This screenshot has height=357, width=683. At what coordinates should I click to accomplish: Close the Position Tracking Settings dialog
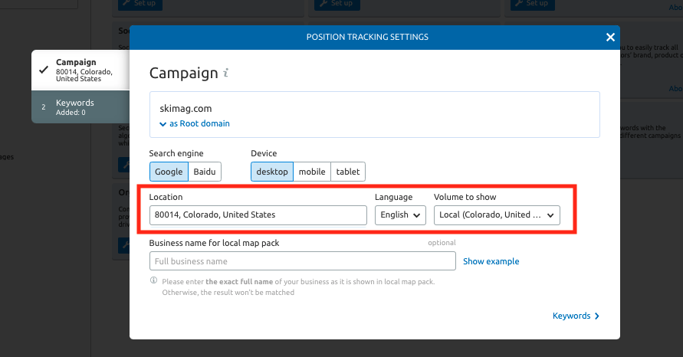click(x=610, y=37)
